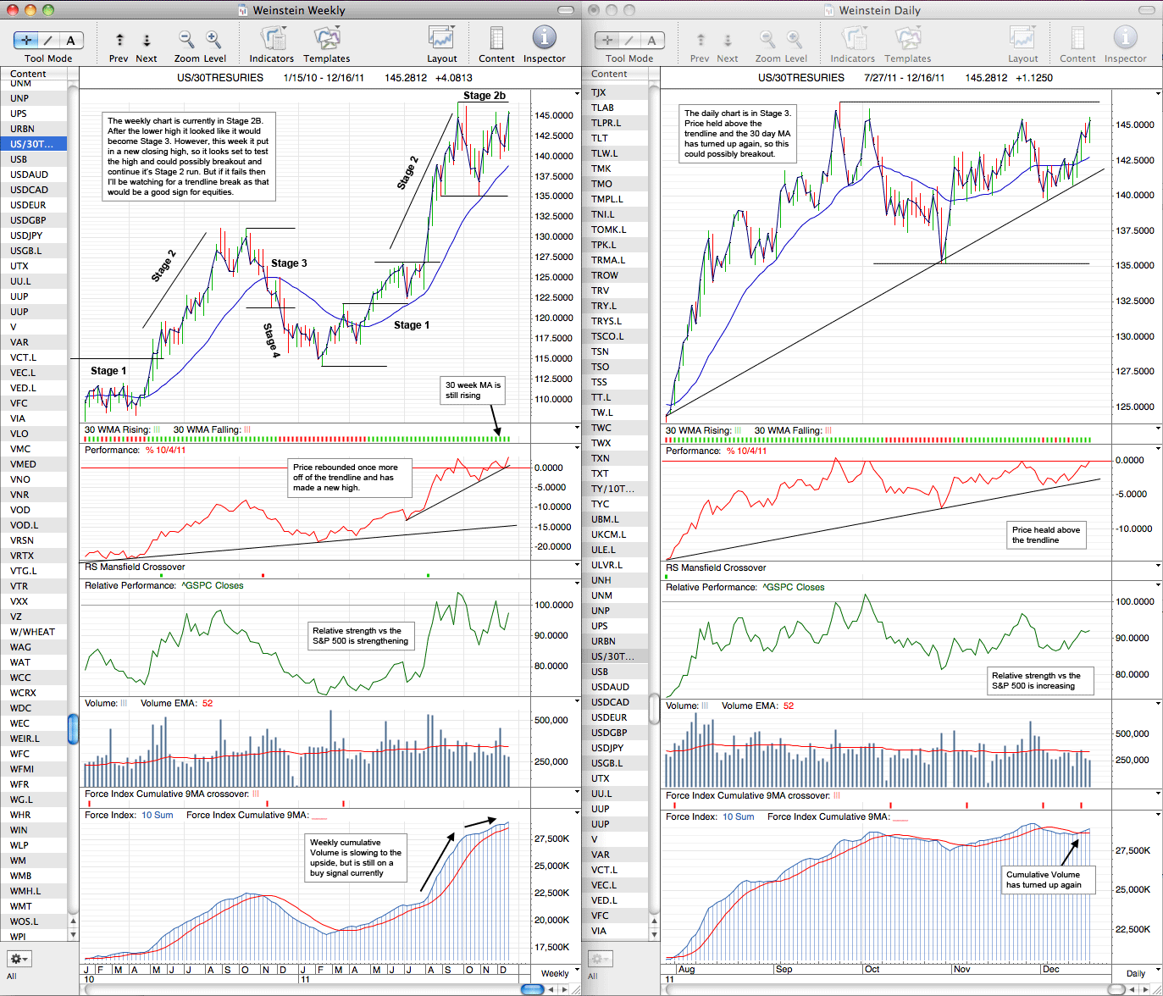
Task: Zoom in using the Weekly window magnifier
Action: tap(213, 39)
